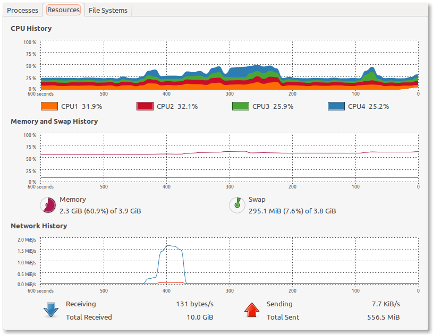Click the green CPU3 color swatch
433x335 pixels.
[x=241, y=106]
